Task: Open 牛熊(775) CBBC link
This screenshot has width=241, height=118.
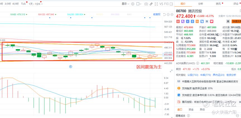Action: pyautogui.click(x=206, y=75)
